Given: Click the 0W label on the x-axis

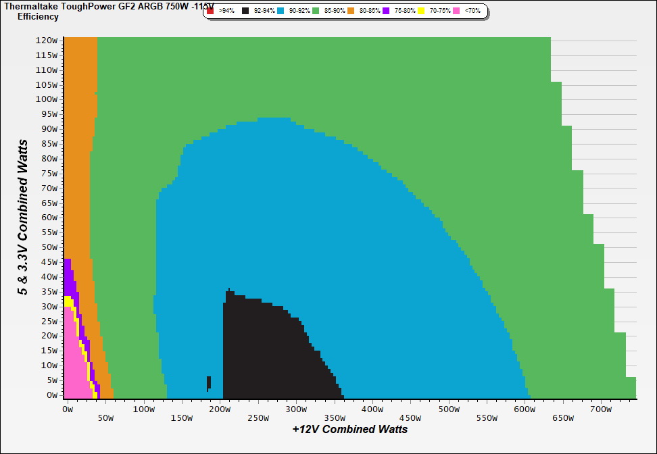Looking at the screenshot, I should (67, 409).
